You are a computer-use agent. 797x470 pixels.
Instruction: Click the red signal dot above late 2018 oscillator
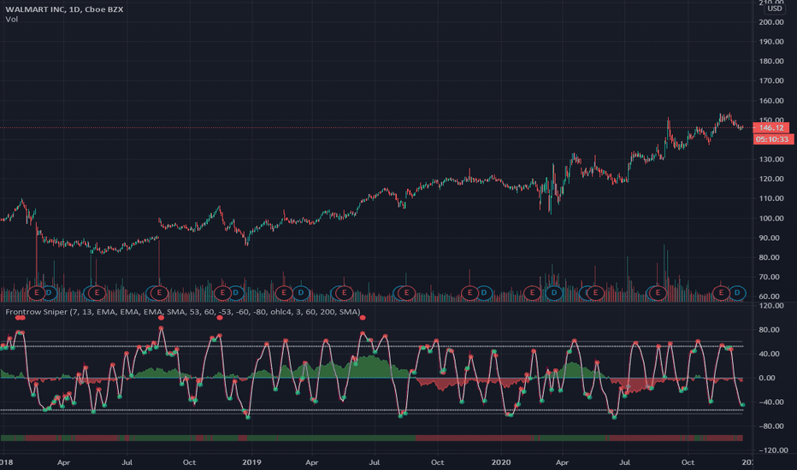220,318
